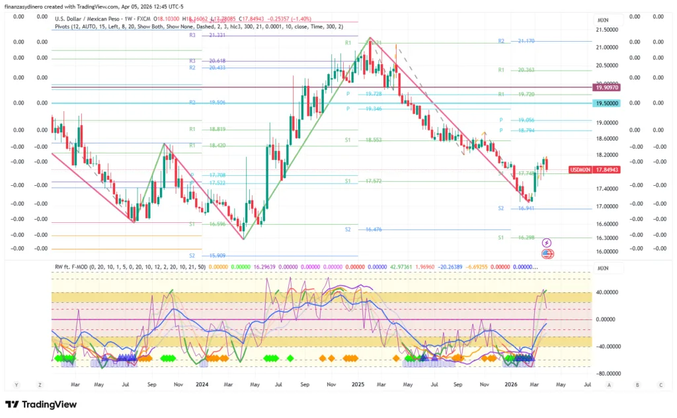677x418 pixels.
Task: Click the circled B scale marker
Action: 637,384
